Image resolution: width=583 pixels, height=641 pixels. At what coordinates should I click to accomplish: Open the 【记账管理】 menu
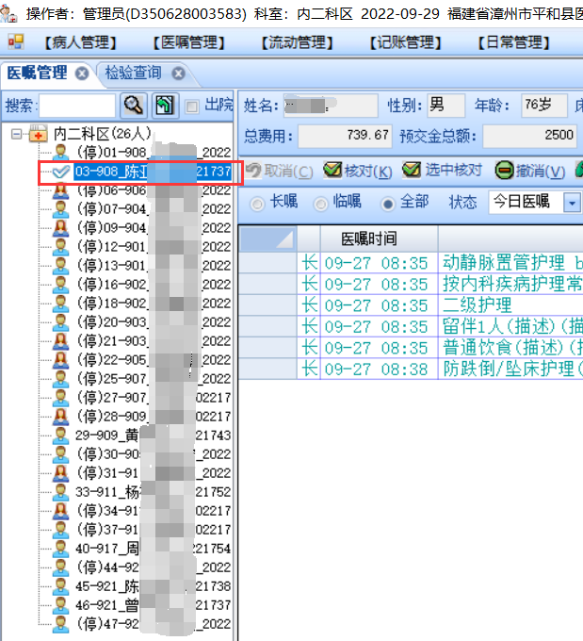pos(405,42)
